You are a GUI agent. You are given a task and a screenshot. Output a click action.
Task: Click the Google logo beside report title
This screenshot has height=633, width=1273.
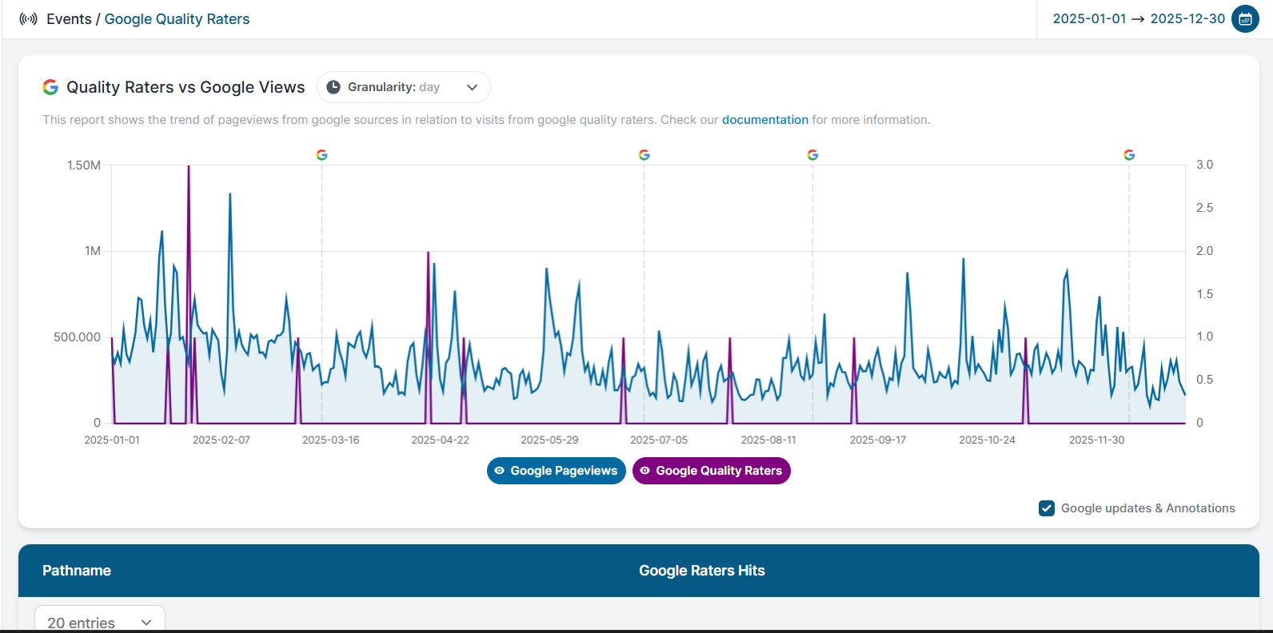(x=50, y=87)
